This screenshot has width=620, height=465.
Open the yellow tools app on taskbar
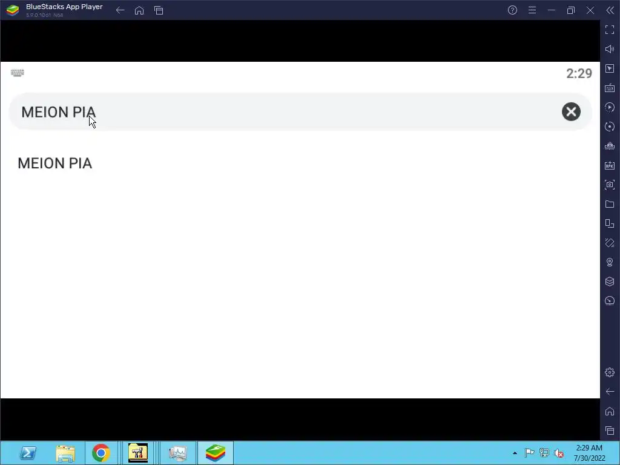point(138,453)
